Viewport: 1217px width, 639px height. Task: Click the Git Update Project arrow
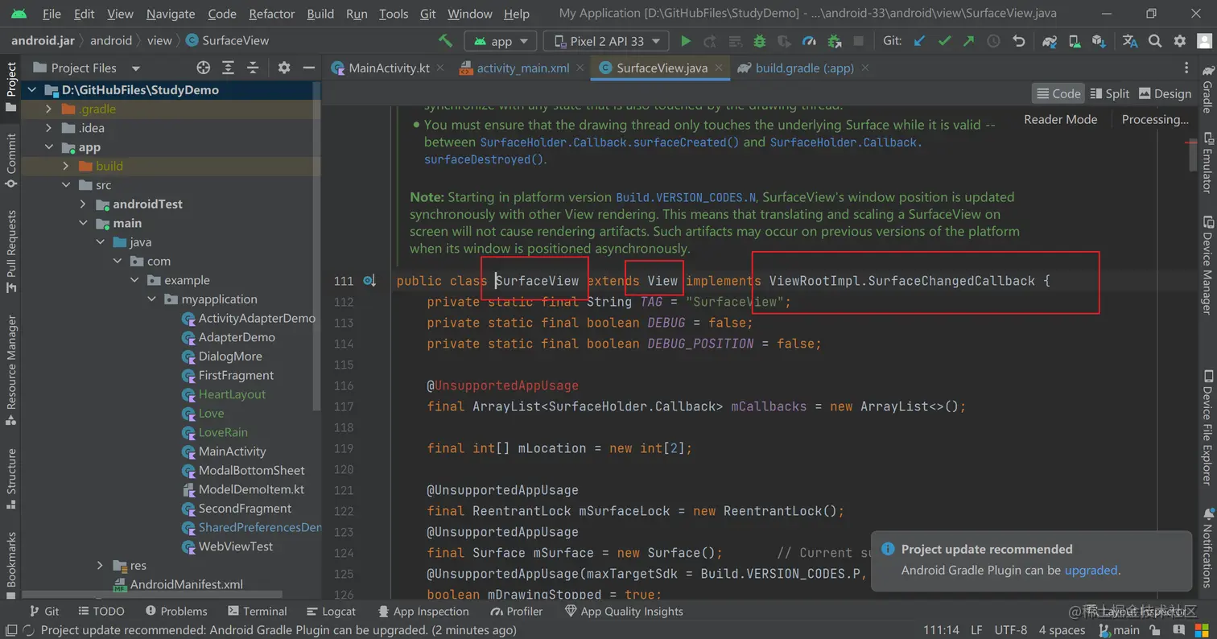[919, 41]
